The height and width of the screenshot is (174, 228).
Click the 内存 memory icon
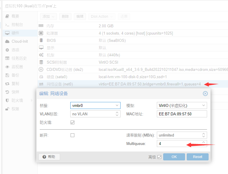41,26
